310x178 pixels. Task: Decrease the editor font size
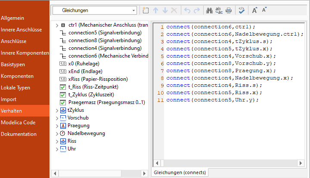(265, 10)
